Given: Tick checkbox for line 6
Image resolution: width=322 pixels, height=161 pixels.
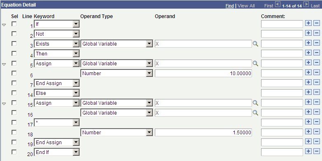Looking at the screenshot, I should [14, 73].
